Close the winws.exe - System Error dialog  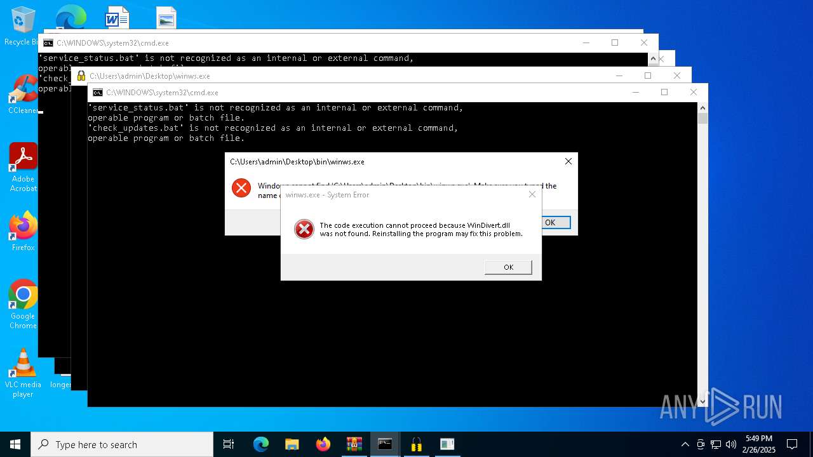click(532, 194)
